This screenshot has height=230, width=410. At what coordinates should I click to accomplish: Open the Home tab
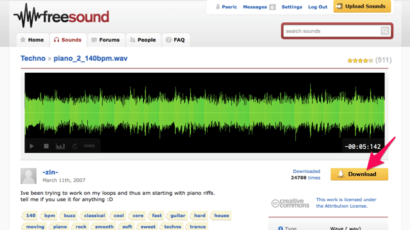coord(33,40)
